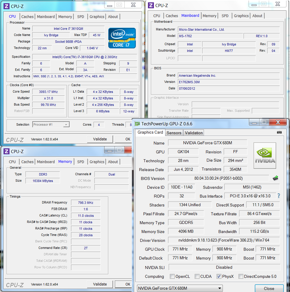
Task: Open Memory tab in the CPU window
Action: pos(65,17)
